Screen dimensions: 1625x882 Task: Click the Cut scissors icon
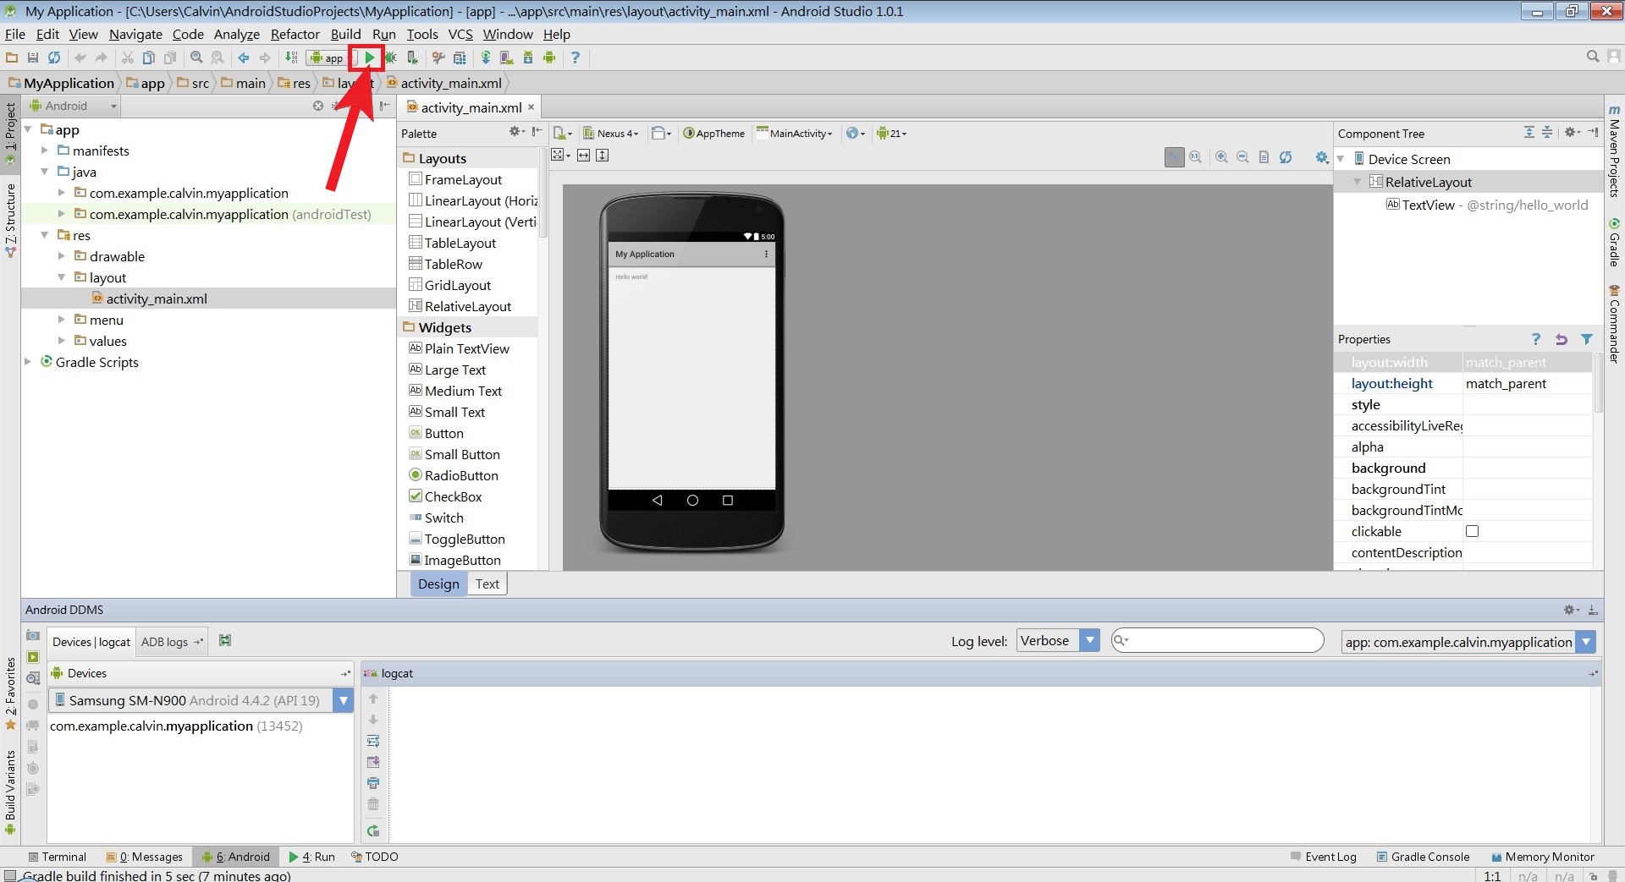[x=128, y=58]
